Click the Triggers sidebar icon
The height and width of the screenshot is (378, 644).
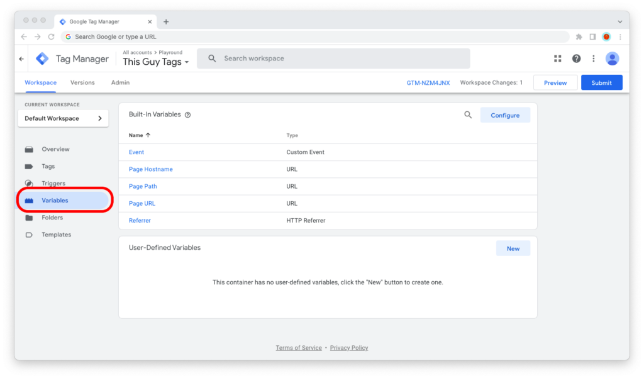click(29, 183)
